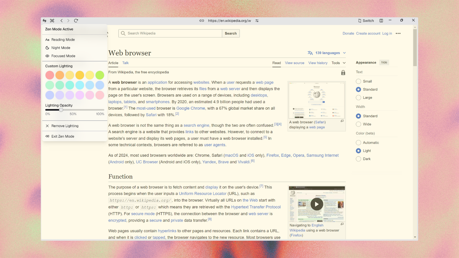This screenshot has height=258, width=459.
Task: Click the Samsung Internet link
Action: [x=322, y=155]
